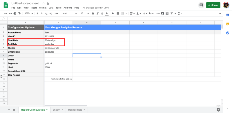
Task: Open the all sheets list icon
Action: pos(14,110)
